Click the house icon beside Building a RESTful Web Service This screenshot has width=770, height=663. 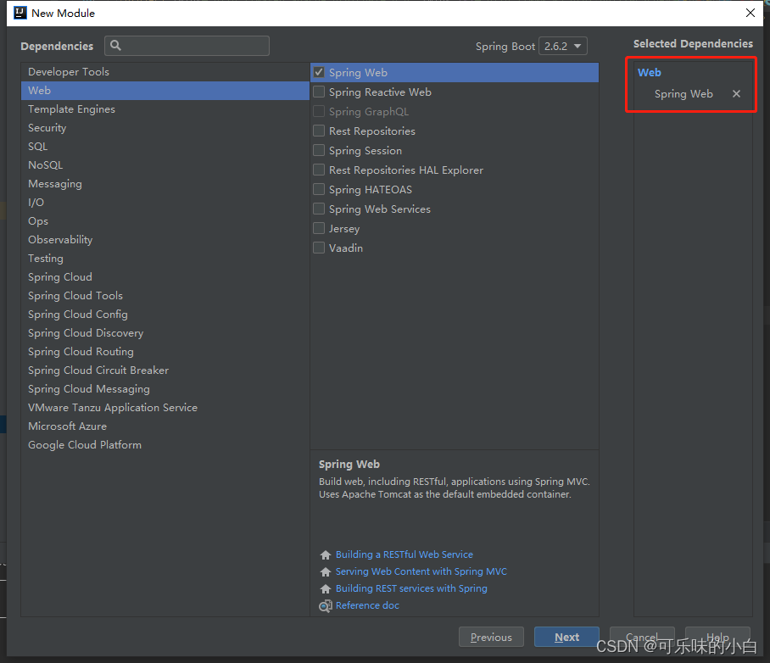325,555
